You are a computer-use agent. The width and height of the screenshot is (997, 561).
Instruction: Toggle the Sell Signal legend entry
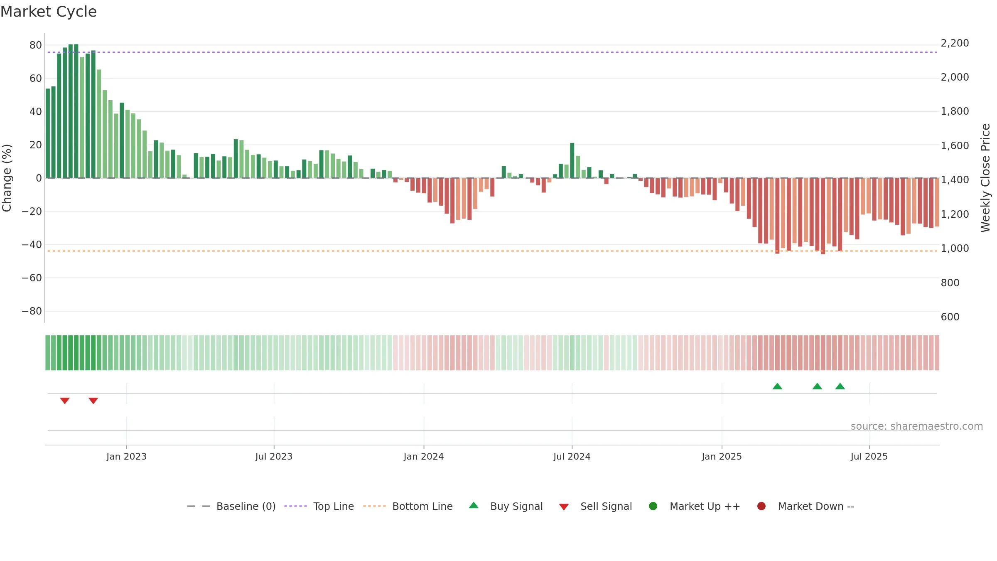pos(595,506)
